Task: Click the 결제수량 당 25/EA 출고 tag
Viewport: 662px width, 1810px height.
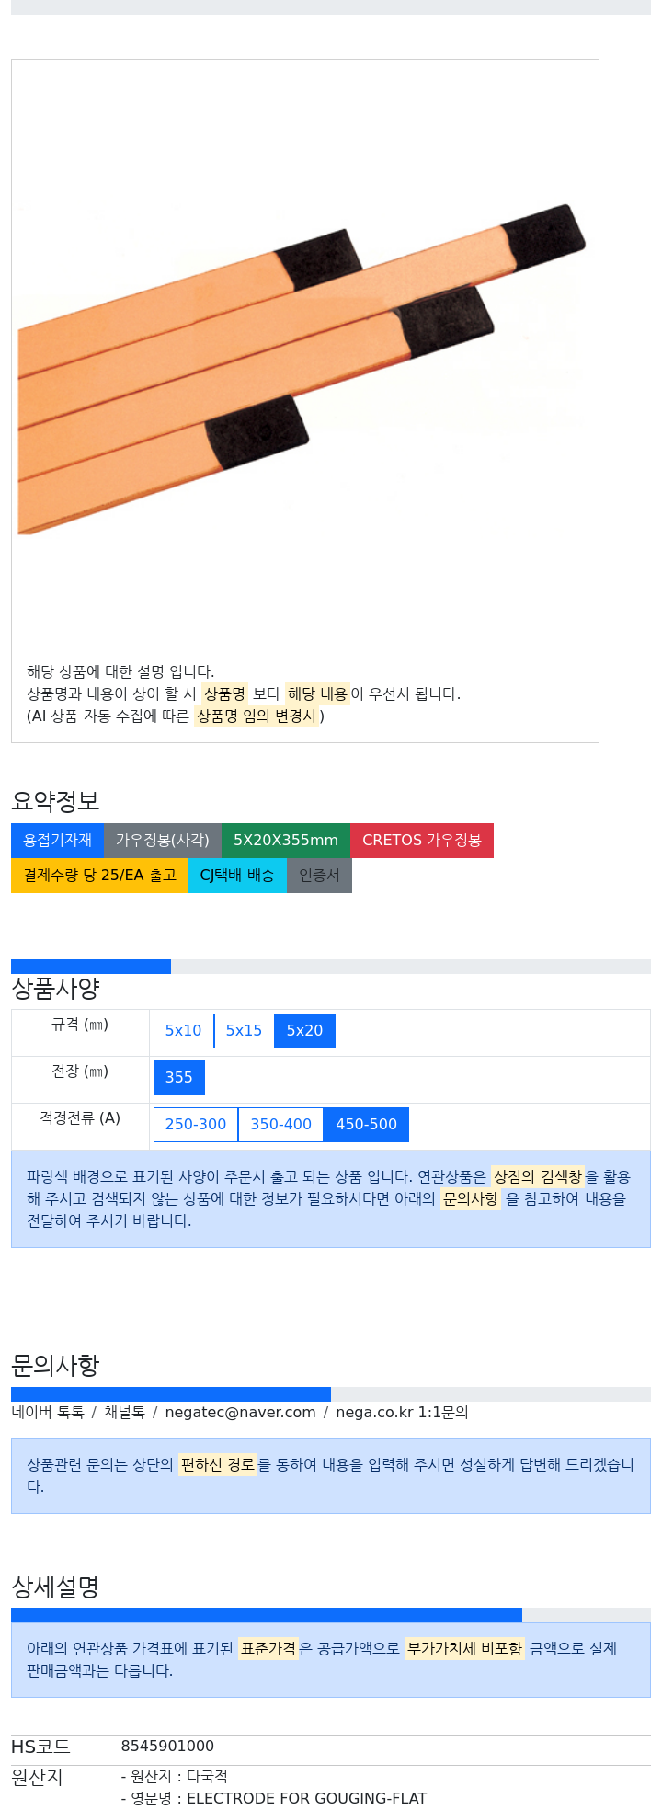Action: click(99, 876)
